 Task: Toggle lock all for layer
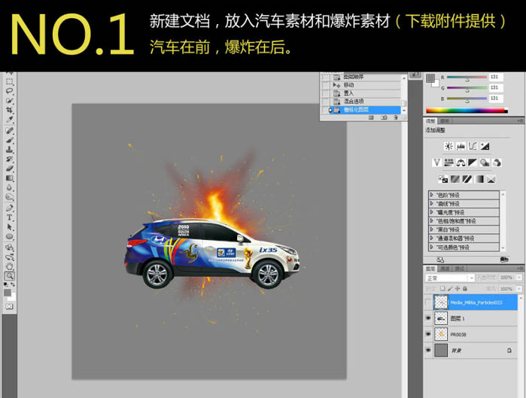click(x=465, y=288)
